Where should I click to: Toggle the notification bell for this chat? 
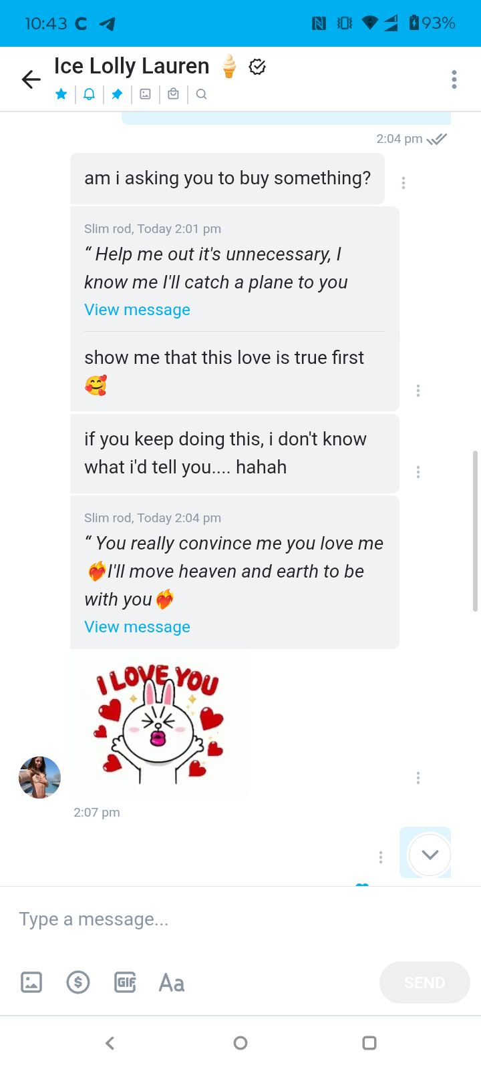(89, 94)
